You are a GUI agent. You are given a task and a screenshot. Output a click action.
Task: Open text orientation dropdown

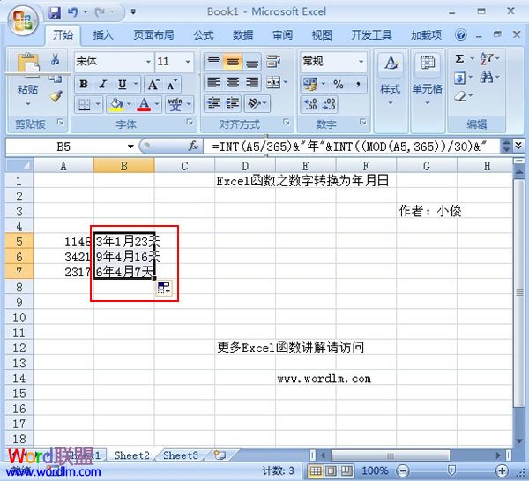click(x=257, y=103)
